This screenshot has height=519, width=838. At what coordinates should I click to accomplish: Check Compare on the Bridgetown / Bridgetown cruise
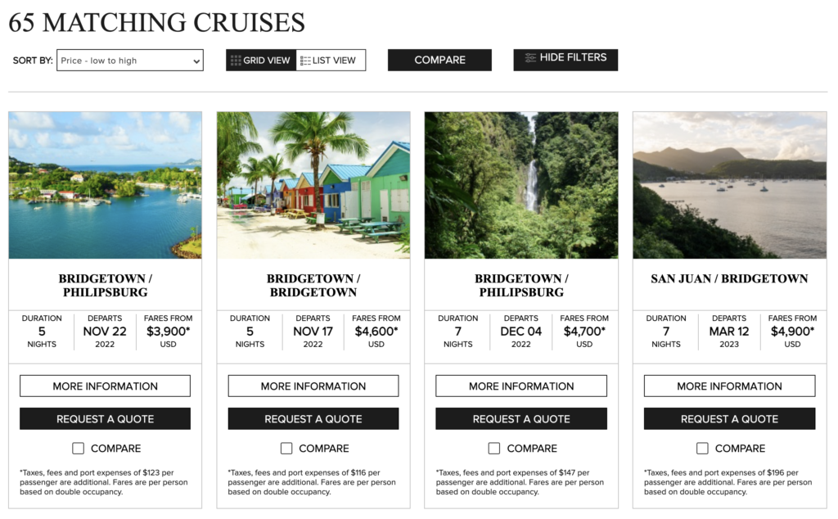[286, 448]
